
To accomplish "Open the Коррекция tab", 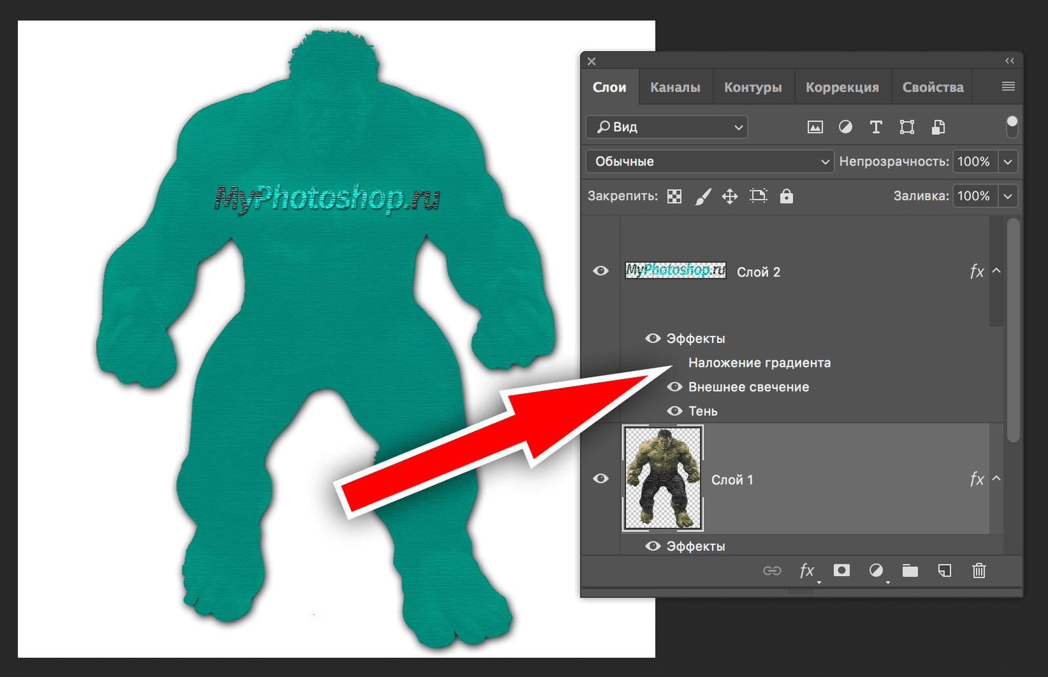I will (842, 87).
